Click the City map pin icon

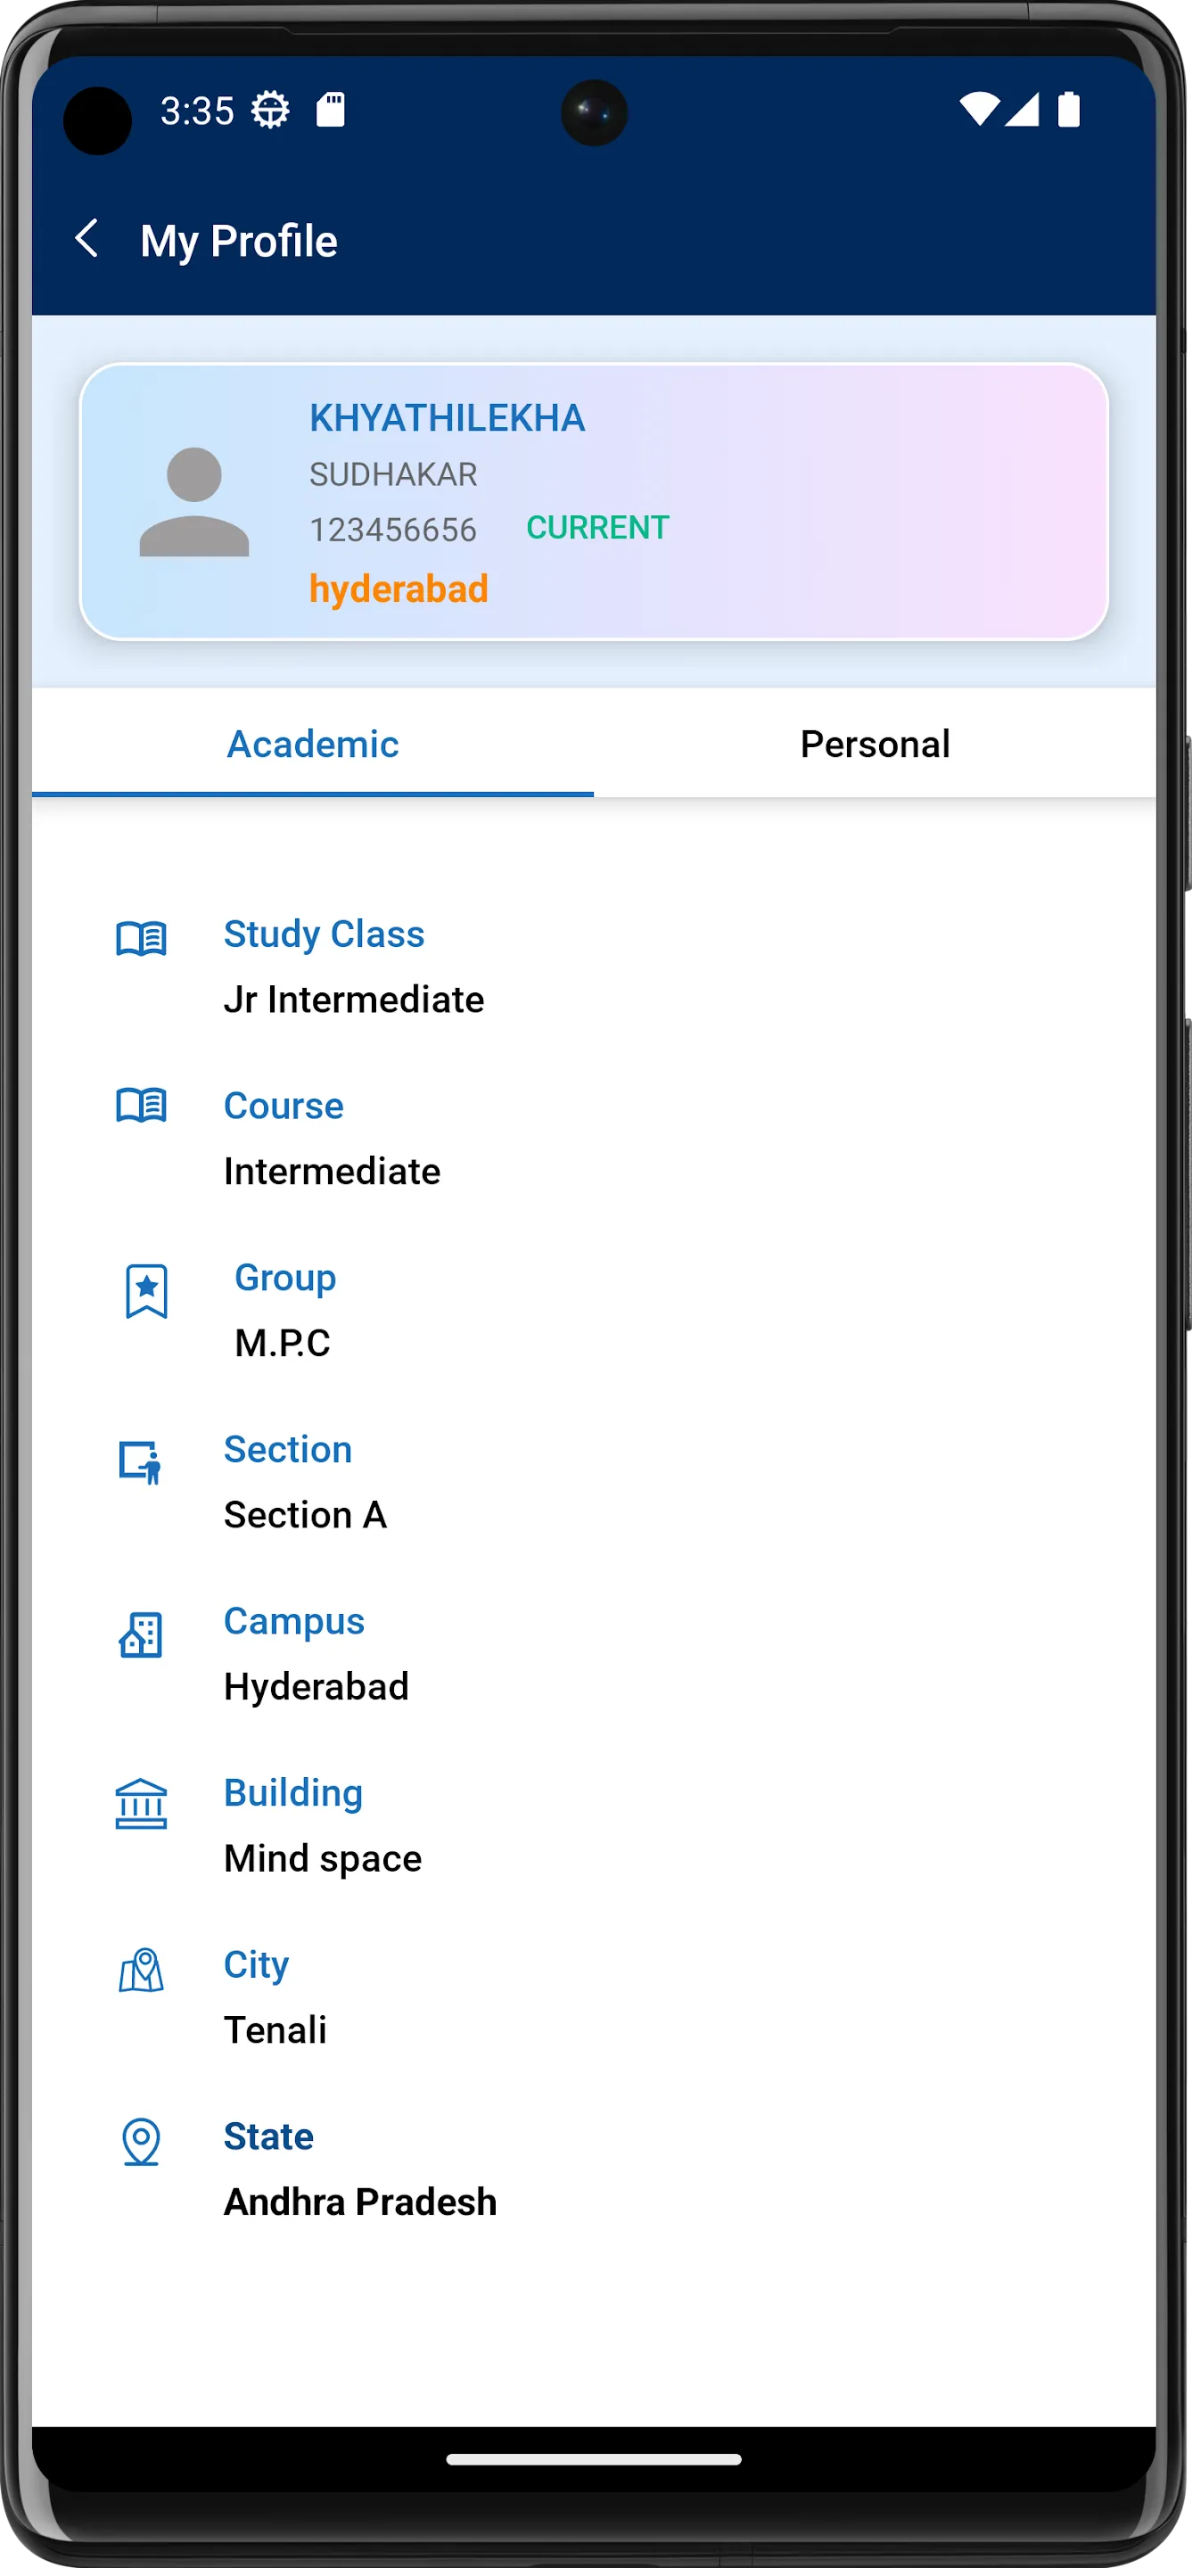pyautogui.click(x=142, y=1971)
